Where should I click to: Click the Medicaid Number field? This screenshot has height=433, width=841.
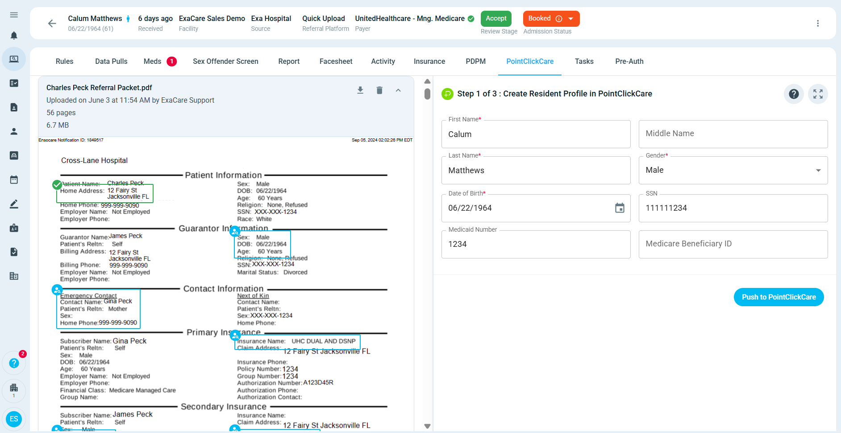pos(536,244)
